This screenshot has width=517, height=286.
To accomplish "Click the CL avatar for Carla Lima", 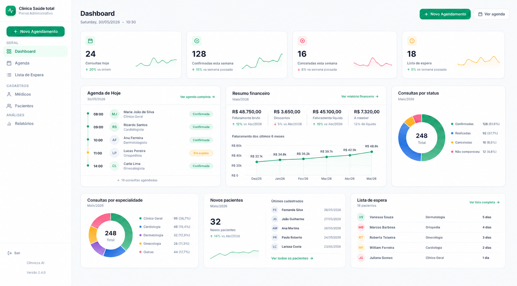I will pyautogui.click(x=115, y=166).
